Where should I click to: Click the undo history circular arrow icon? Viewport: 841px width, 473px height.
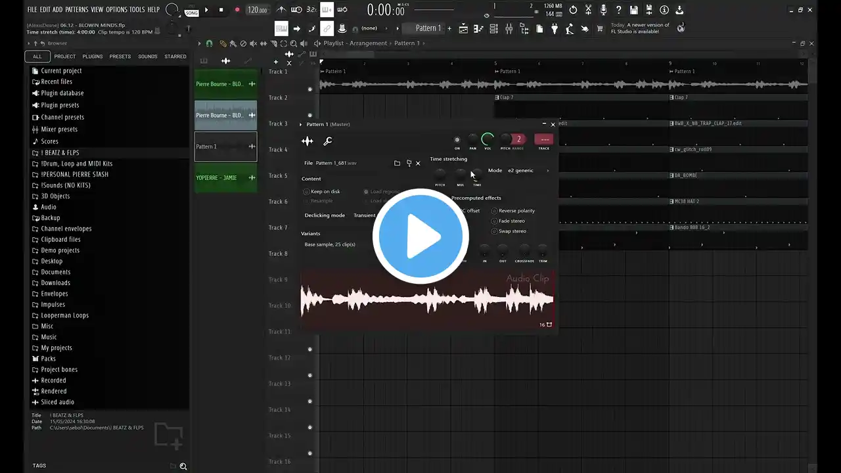pyautogui.click(x=573, y=10)
